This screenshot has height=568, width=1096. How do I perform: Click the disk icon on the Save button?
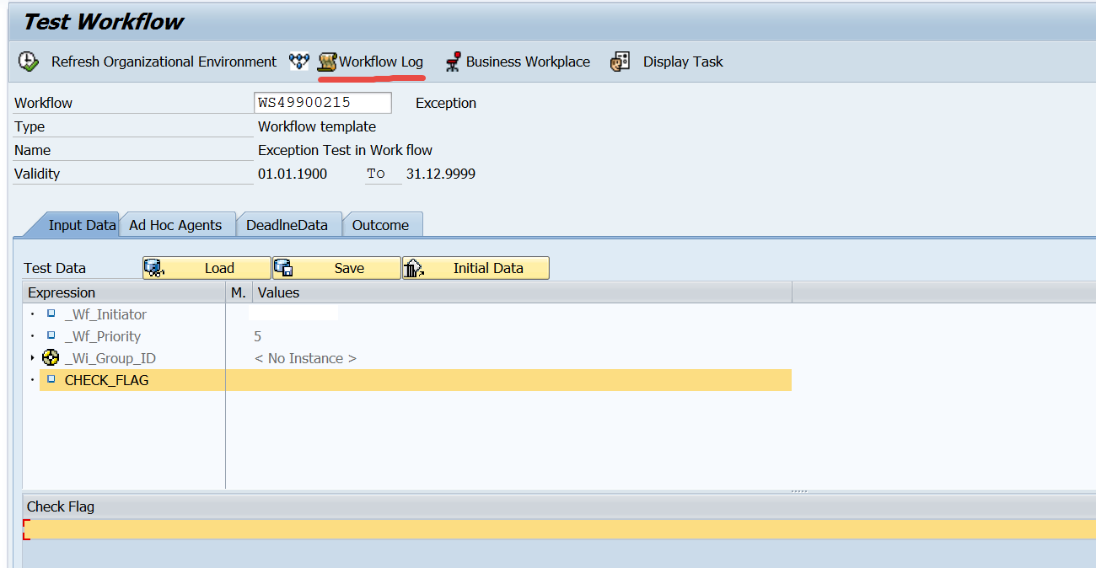point(283,268)
